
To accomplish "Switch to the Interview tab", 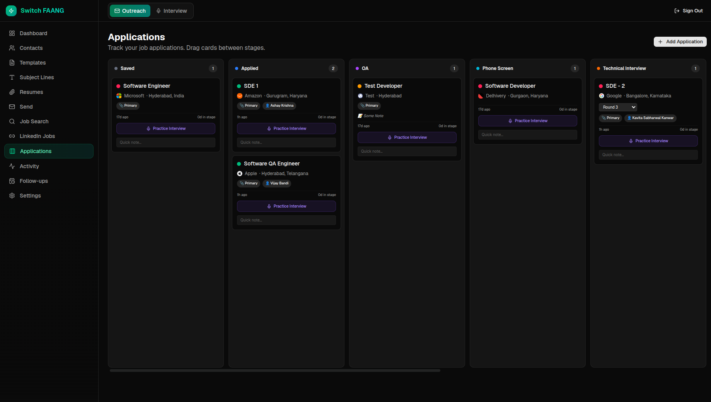I will 172,11.
